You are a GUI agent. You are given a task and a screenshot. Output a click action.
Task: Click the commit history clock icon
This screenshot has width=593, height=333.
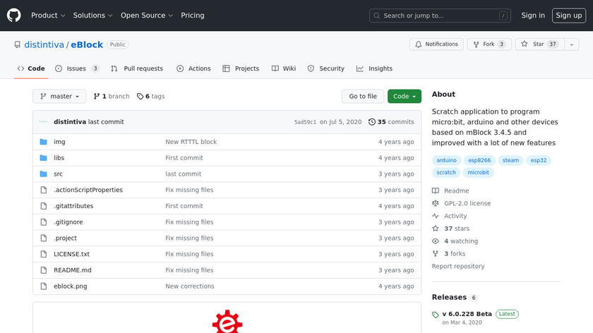[372, 122]
